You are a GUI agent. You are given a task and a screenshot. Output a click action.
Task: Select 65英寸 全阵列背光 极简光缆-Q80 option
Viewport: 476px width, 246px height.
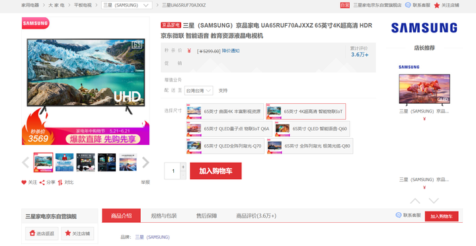click(x=309, y=146)
